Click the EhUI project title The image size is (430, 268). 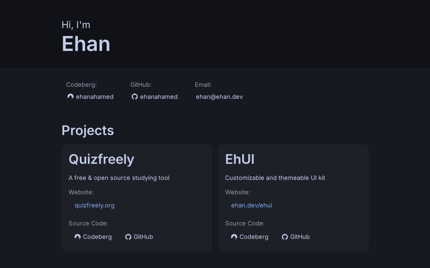pos(240,159)
